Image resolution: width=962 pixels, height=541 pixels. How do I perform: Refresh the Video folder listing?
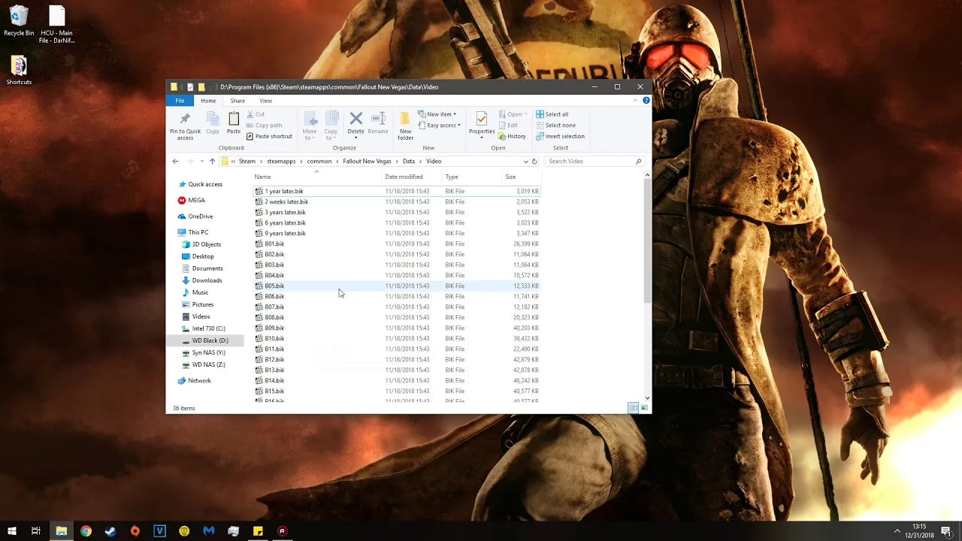pyautogui.click(x=534, y=161)
